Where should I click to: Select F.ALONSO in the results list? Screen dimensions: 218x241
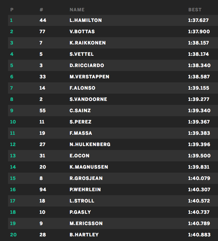83,88
